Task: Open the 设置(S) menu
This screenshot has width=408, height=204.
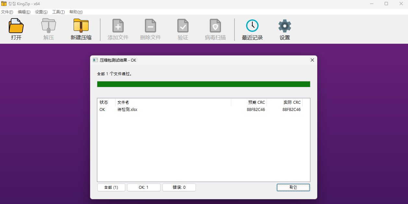Action: pyautogui.click(x=41, y=12)
